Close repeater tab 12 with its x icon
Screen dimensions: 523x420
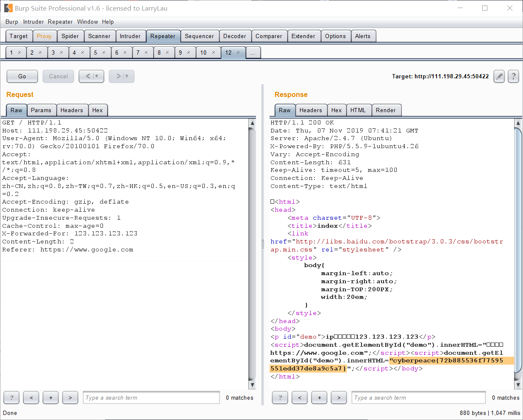click(x=238, y=52)
